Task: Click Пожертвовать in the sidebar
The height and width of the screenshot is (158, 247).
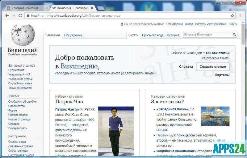Action: tap(18, 128)
